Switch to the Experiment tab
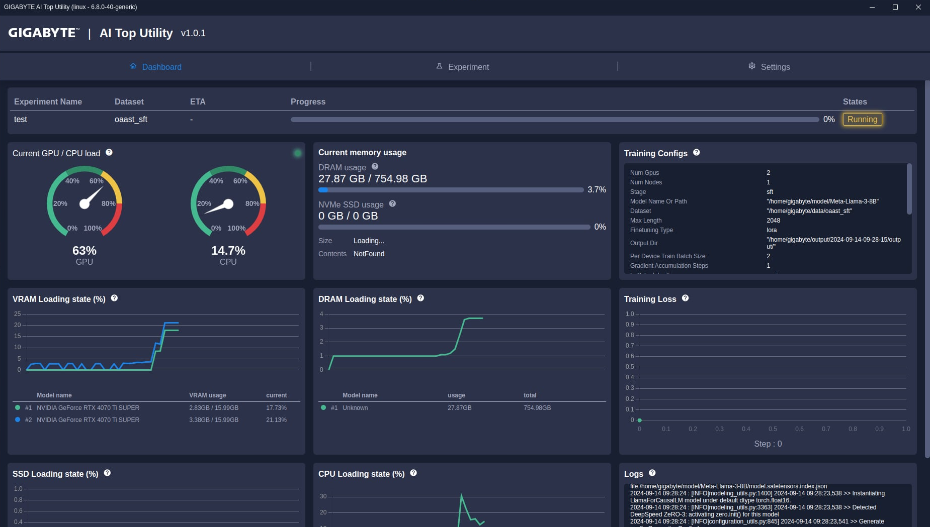The image size is (930, 527). pyautogui.click(x=462, y=67)
